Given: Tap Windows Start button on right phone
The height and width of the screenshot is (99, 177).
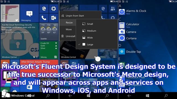Looking at the screenshot, I should click(x=147, y=96).
